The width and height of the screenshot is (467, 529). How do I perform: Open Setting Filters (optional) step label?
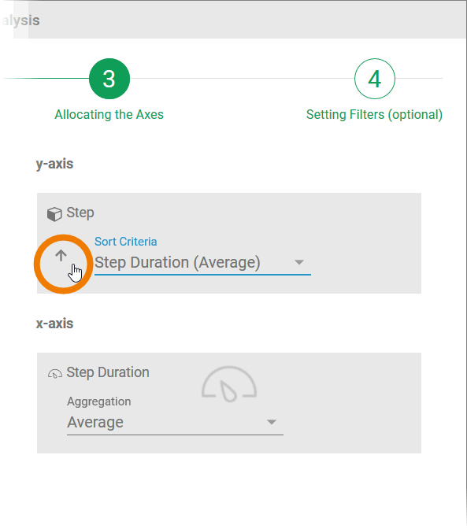tap(374, 115)
